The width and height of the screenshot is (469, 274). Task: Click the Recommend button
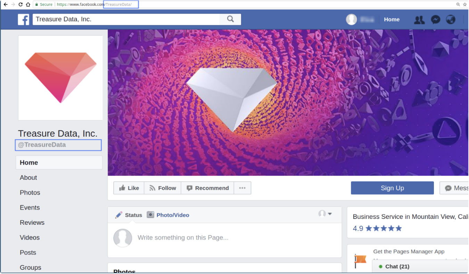207,188
